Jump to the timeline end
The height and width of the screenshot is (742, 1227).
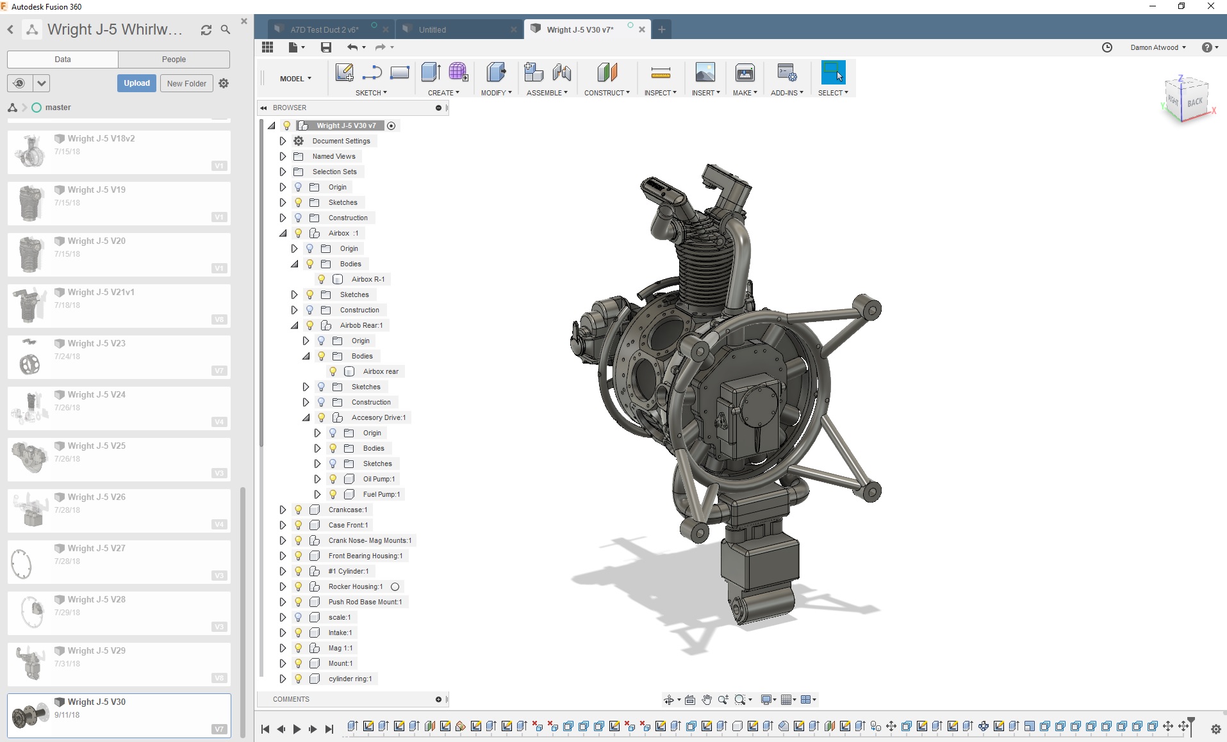tap(329, 729)
